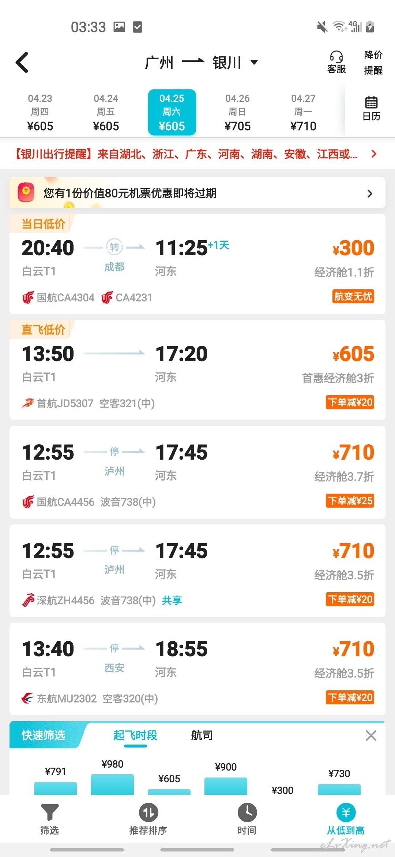This screenshot has height=857, width=395.
Task: Tap the back arrow icon
Action: pos(22,62)
